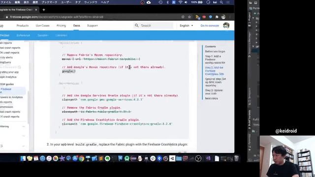Open the Chrome extensions puzzle icon
The image size is (315, 177).
coord(217,17)
